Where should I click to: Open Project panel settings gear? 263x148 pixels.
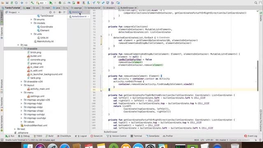coord(60,12)
